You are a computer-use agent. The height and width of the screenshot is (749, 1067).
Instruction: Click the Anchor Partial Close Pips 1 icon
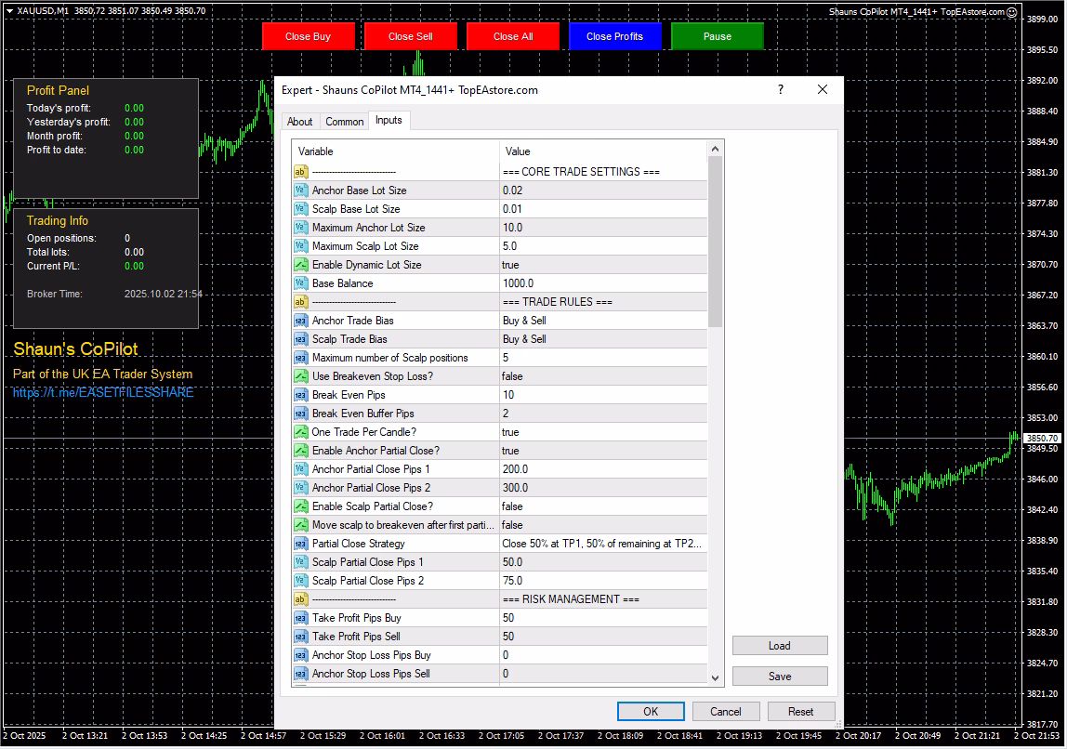pos(301,469)
